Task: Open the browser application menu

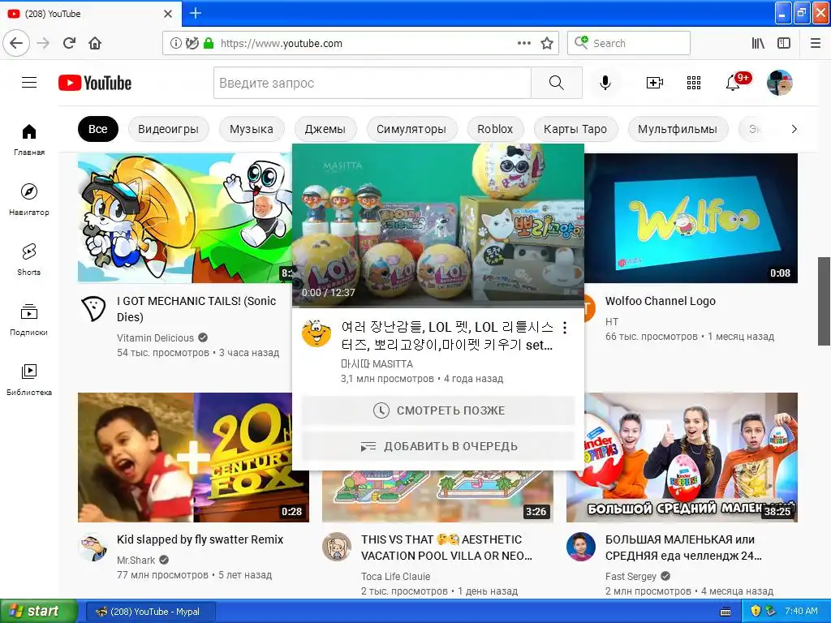Action: 816,43
